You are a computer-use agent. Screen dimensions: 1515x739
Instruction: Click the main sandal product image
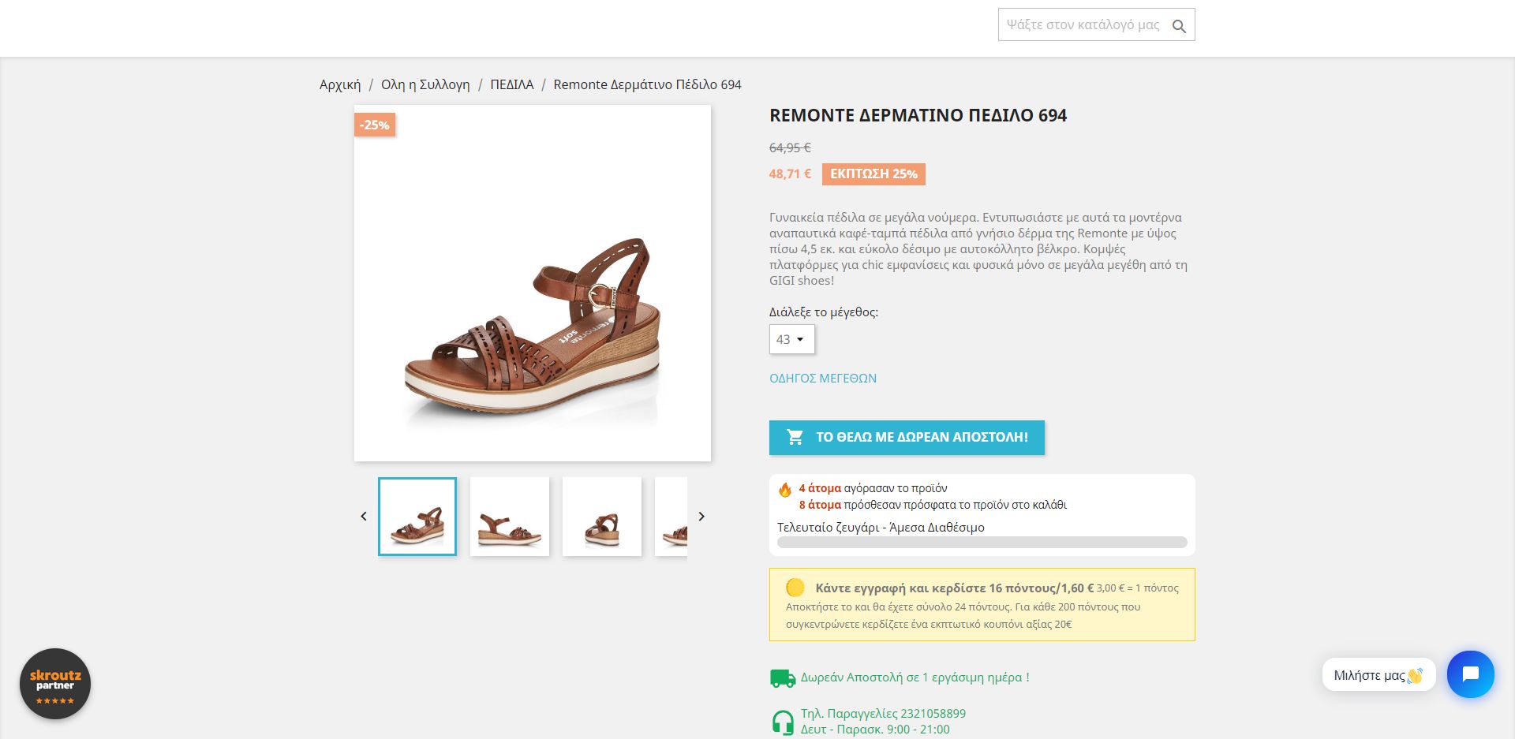tap(533, 283)
